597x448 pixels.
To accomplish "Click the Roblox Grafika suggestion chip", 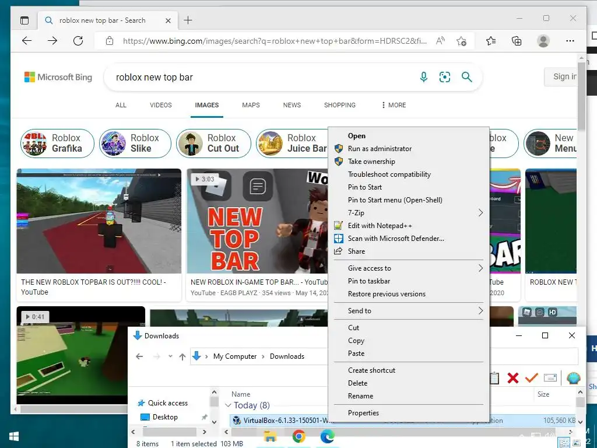I will [57, 143].
